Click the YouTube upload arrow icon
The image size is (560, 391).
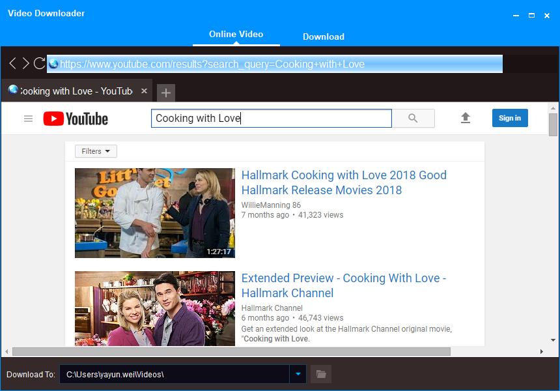pos(466,118)
